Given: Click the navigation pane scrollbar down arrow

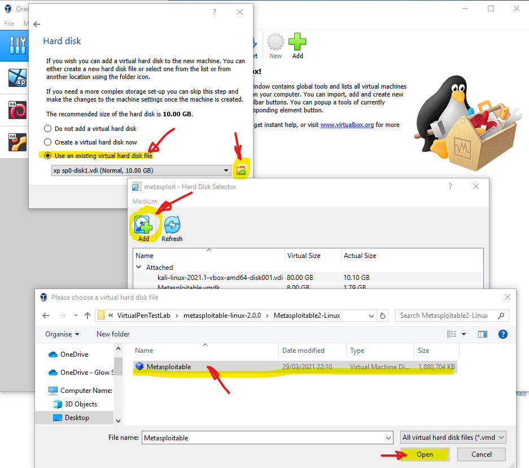Looking at the screenshot, I should tap(118, 421).
